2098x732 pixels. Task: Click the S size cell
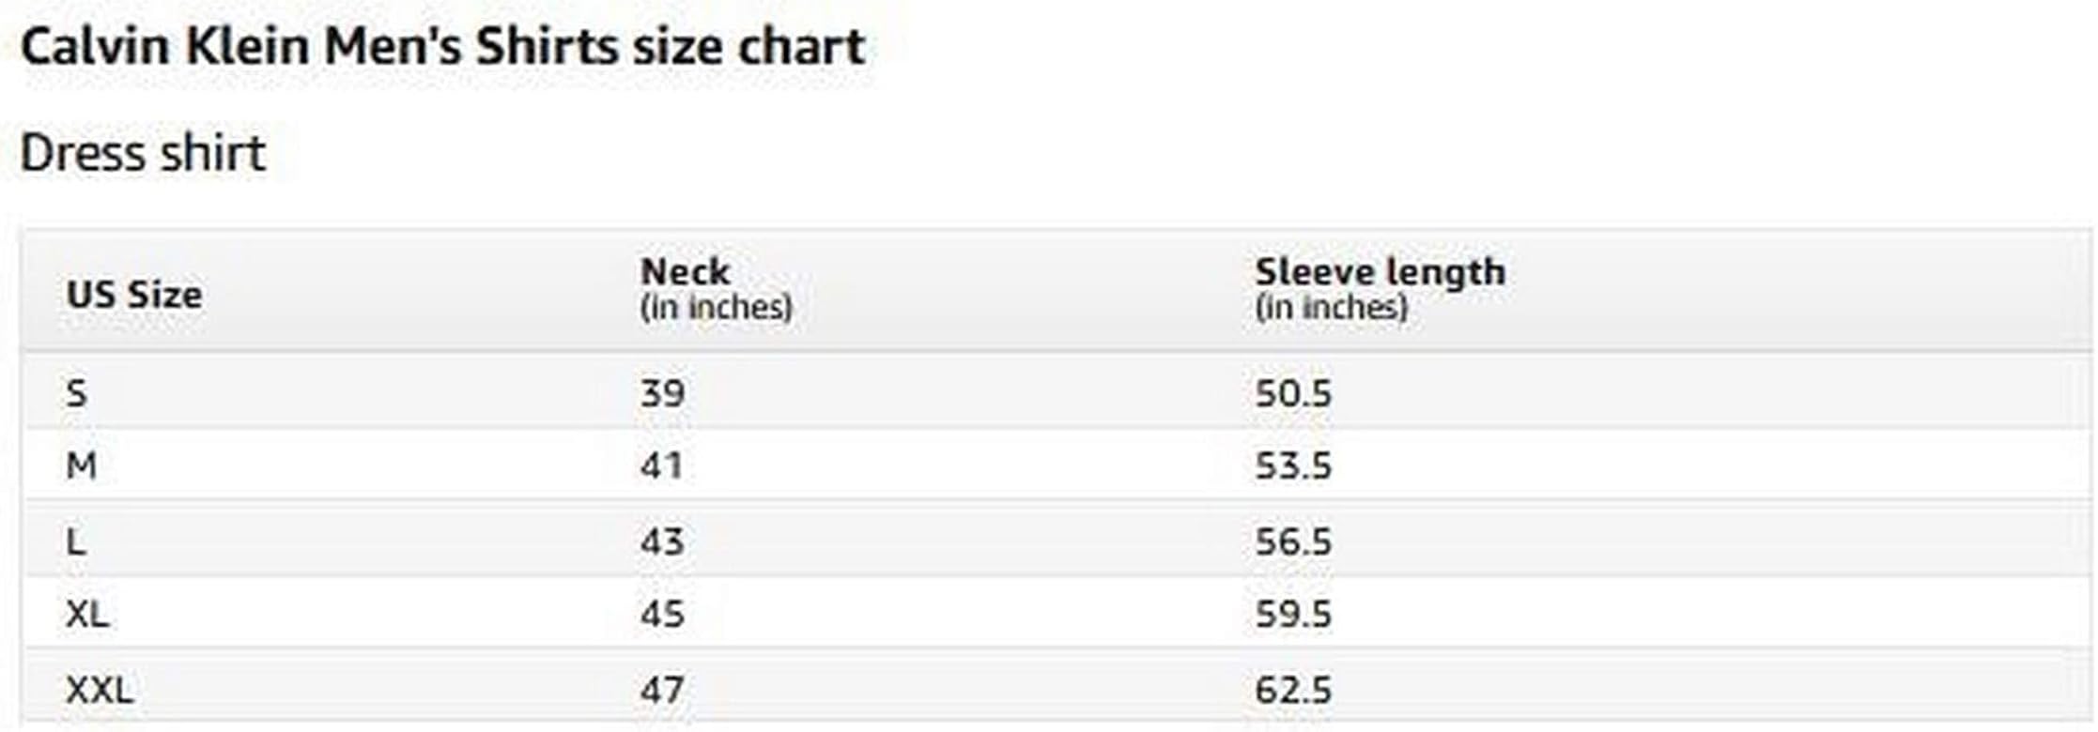(76, 393)
